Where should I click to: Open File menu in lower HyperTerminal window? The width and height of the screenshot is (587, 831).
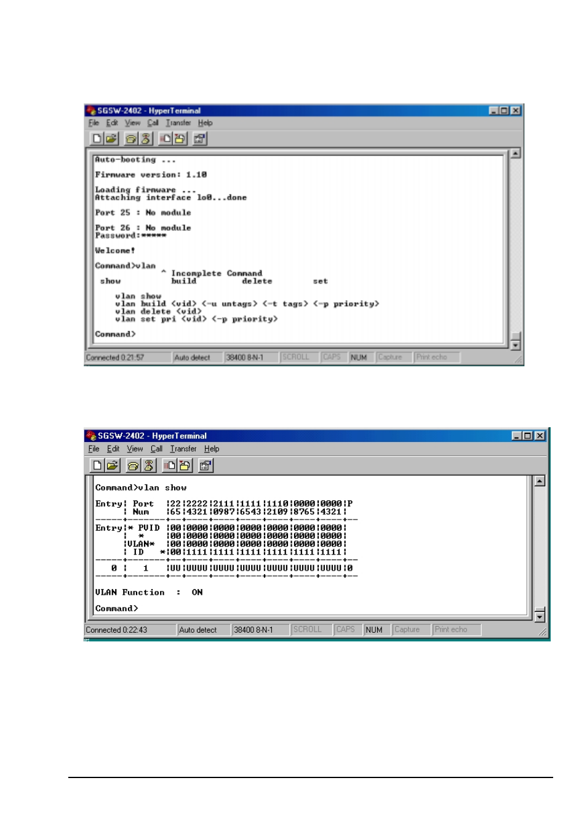click(x=94, y=449)
